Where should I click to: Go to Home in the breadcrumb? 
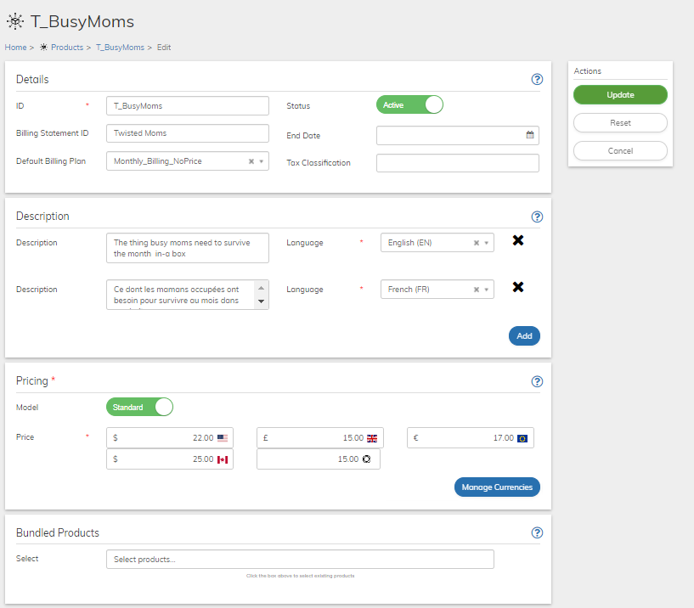(15, 48)
